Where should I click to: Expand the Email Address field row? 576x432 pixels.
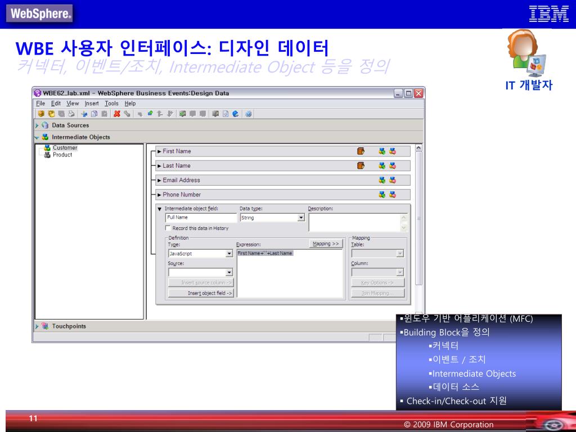159,181
